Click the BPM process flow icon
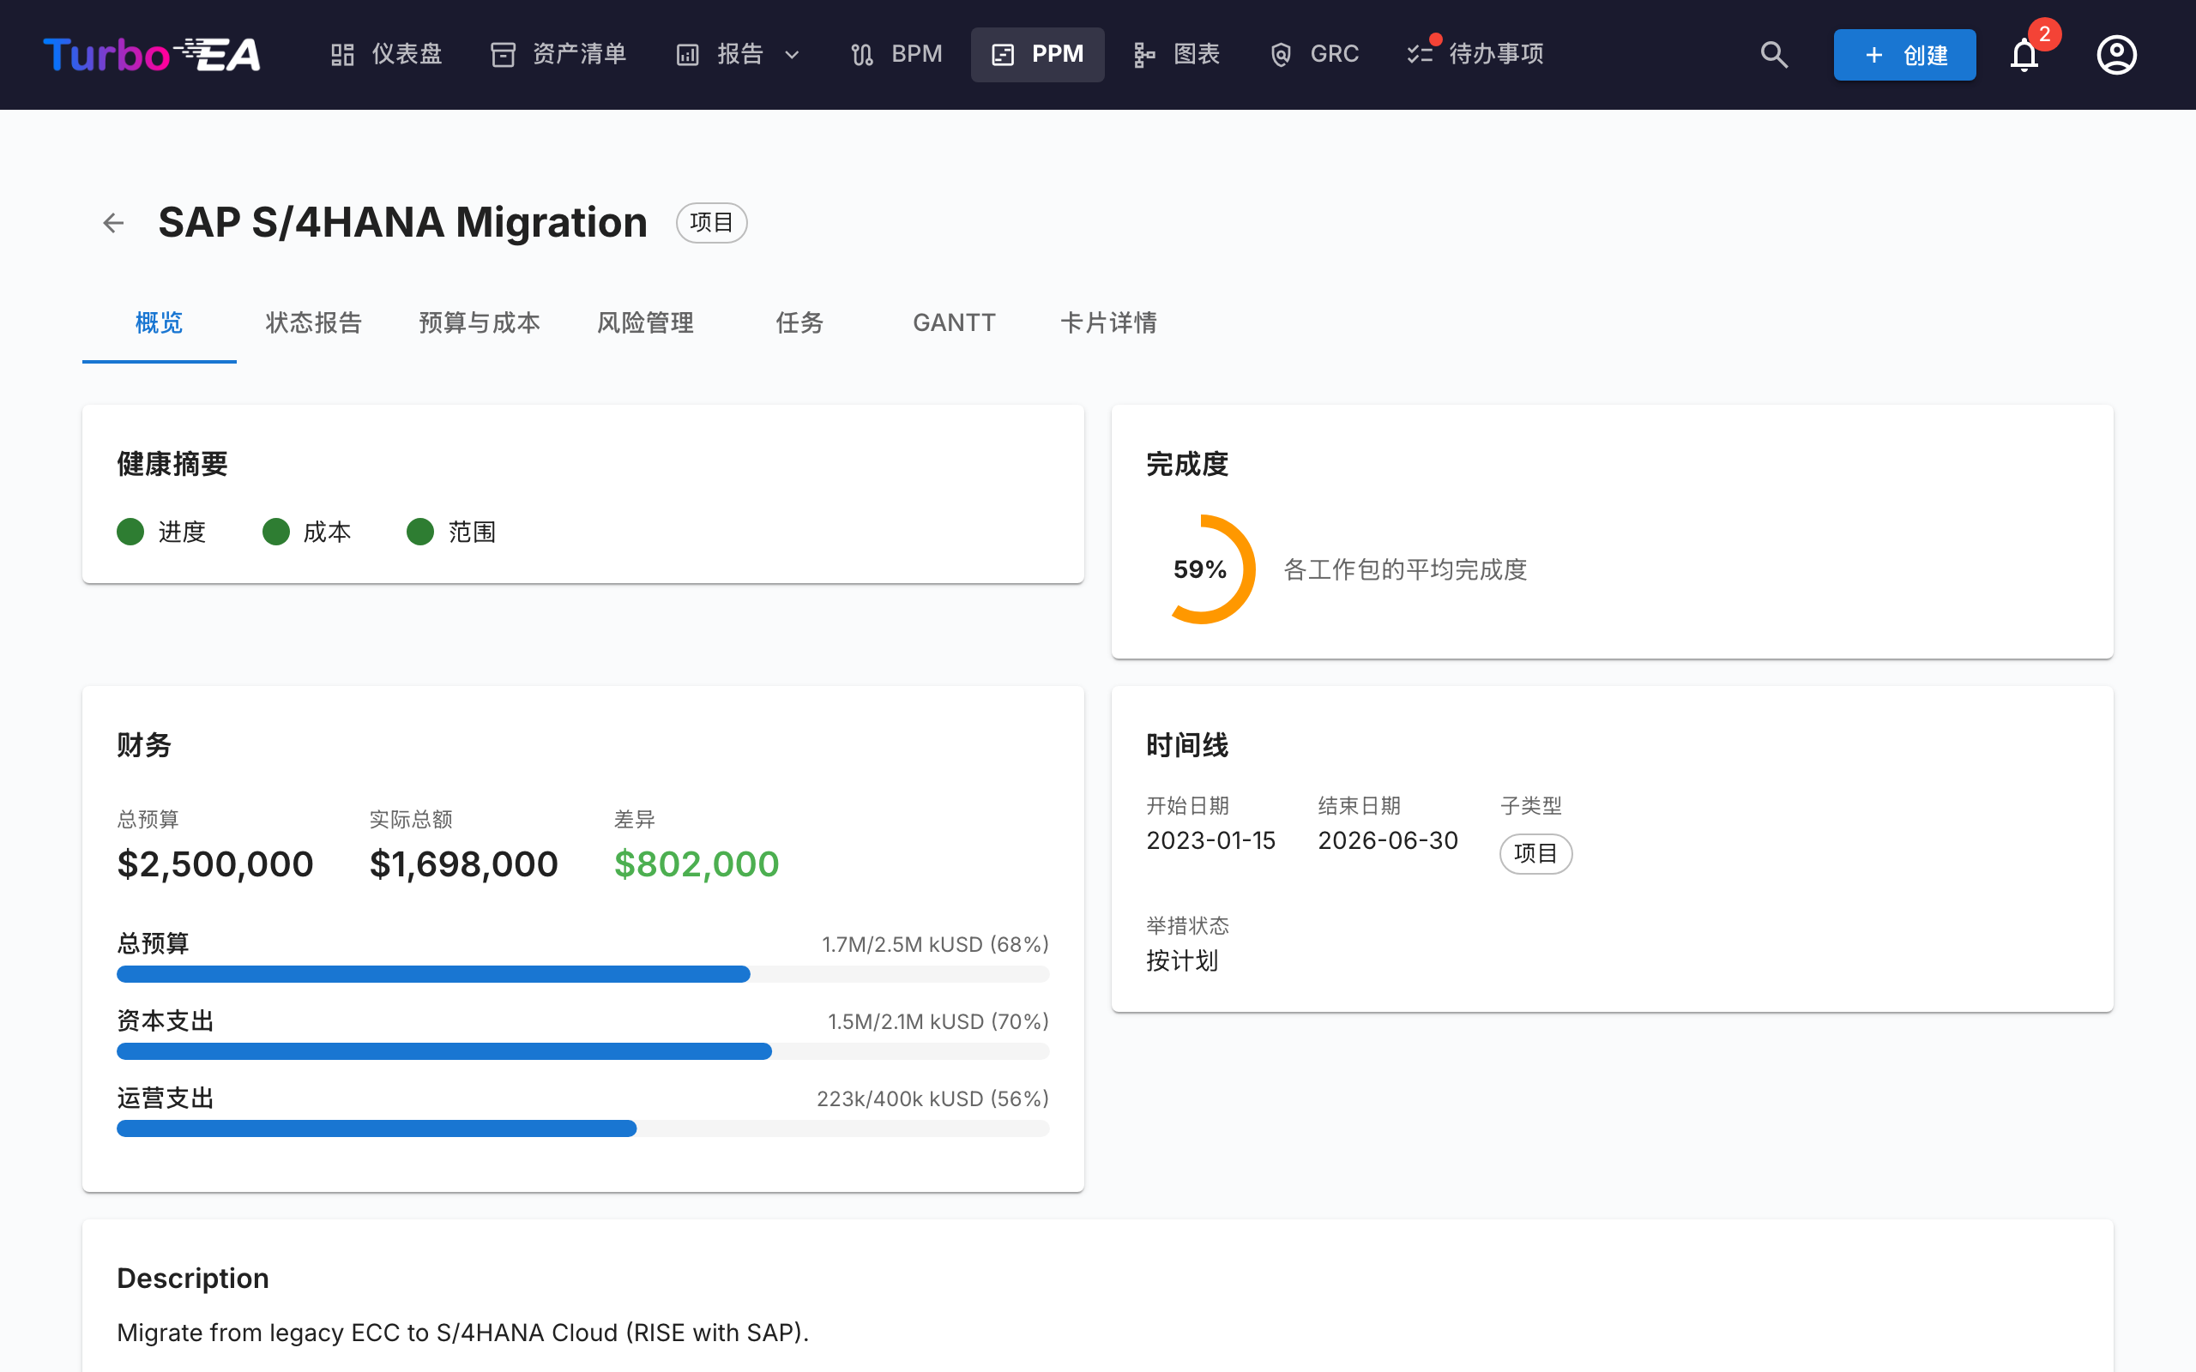This screenshot has width=2196, height=1372. pos(862,54)
